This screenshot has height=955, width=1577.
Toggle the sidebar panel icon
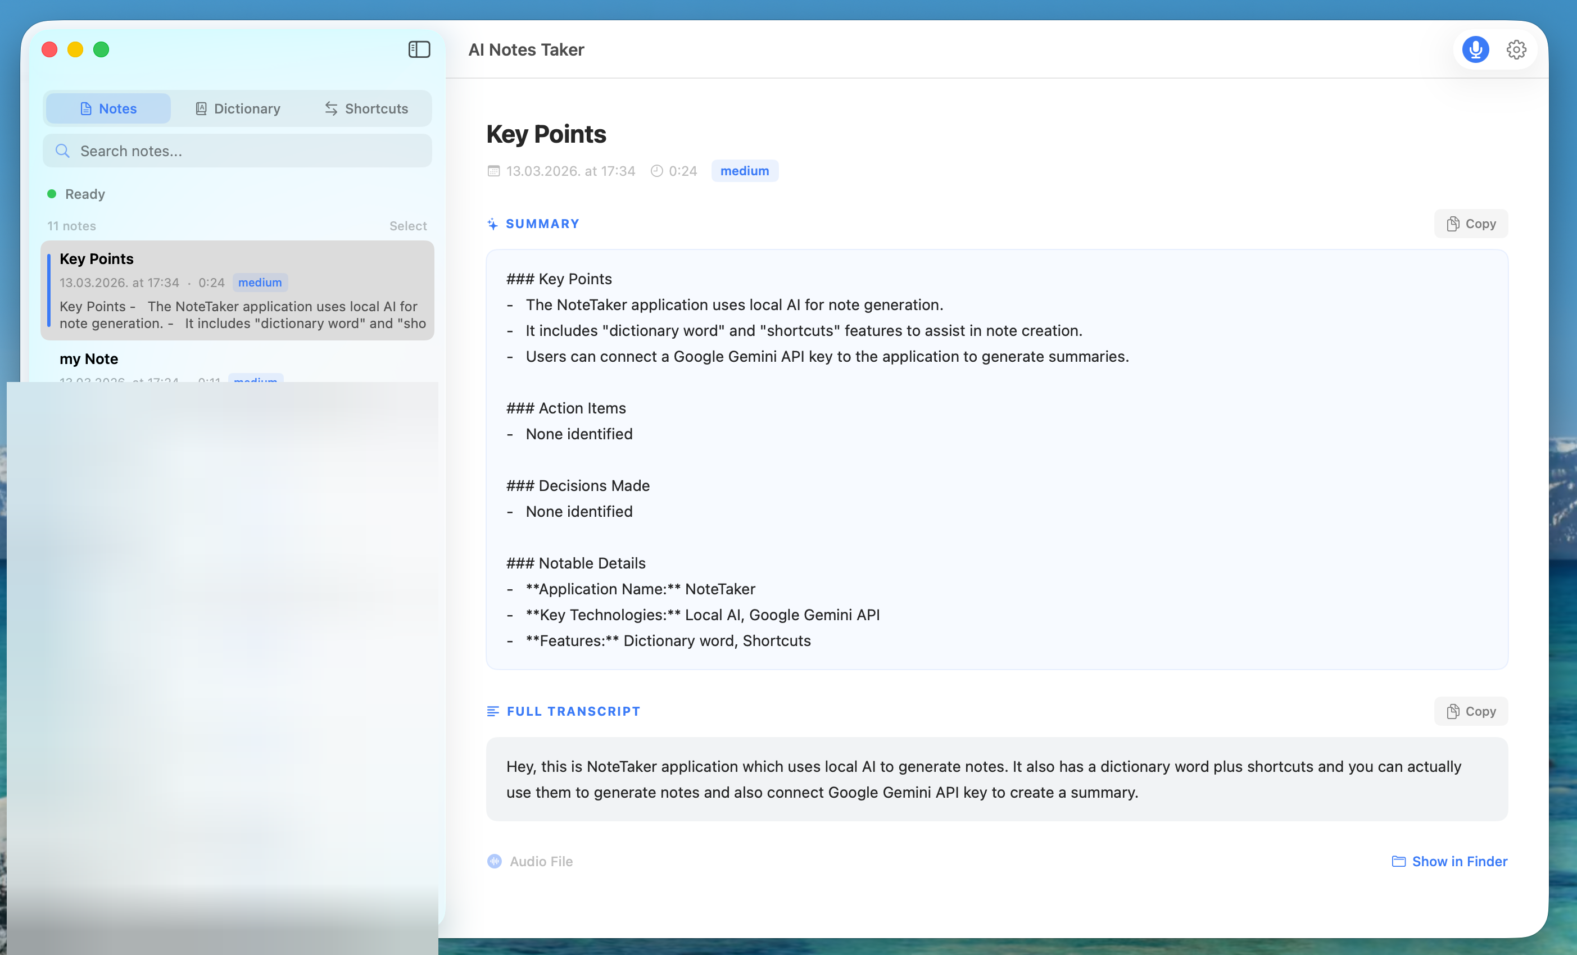(x=419, y=49)
